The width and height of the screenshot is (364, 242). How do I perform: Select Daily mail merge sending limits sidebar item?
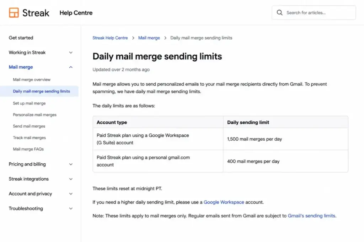[x=39, y=91]
